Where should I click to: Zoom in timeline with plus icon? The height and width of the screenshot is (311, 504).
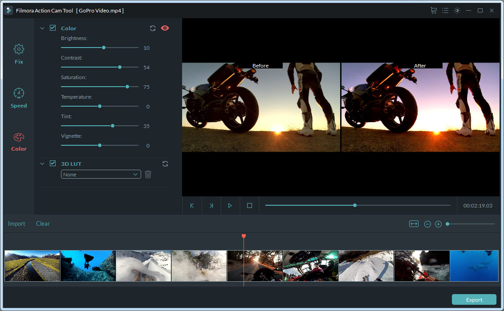coord(438,224)
